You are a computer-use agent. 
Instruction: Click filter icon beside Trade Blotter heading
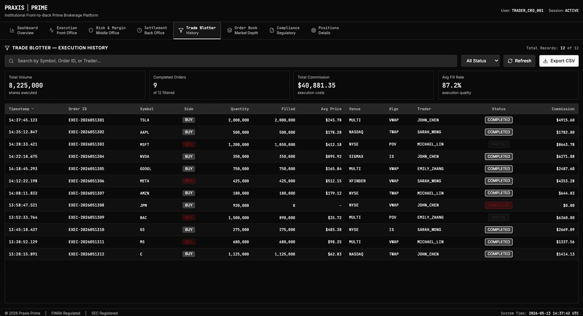click(x=7, y=48)
